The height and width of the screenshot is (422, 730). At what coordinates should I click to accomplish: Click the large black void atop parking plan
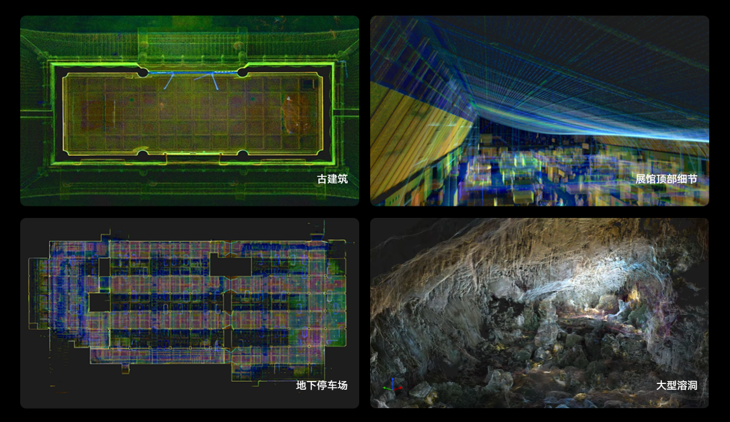pos(230,266)
